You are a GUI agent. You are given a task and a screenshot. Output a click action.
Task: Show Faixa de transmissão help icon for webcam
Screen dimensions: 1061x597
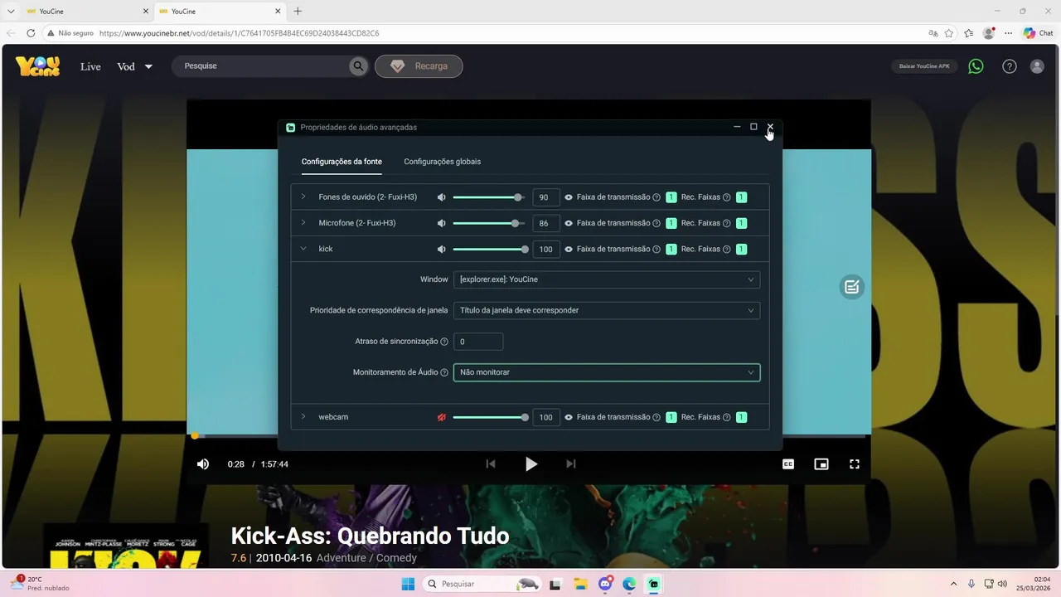(x=656, y=417)
